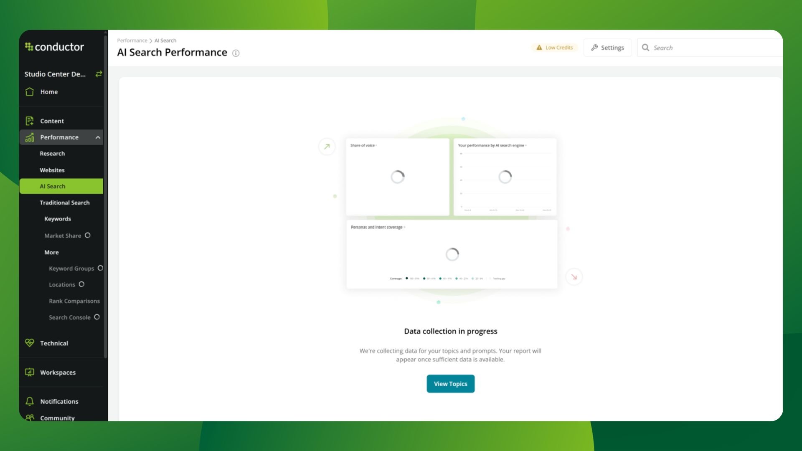Collapse the Performance menu chevron
Image resolution: width=802 pixels, height=451 pixels.
pyautogui.click(x=98, y=137)
